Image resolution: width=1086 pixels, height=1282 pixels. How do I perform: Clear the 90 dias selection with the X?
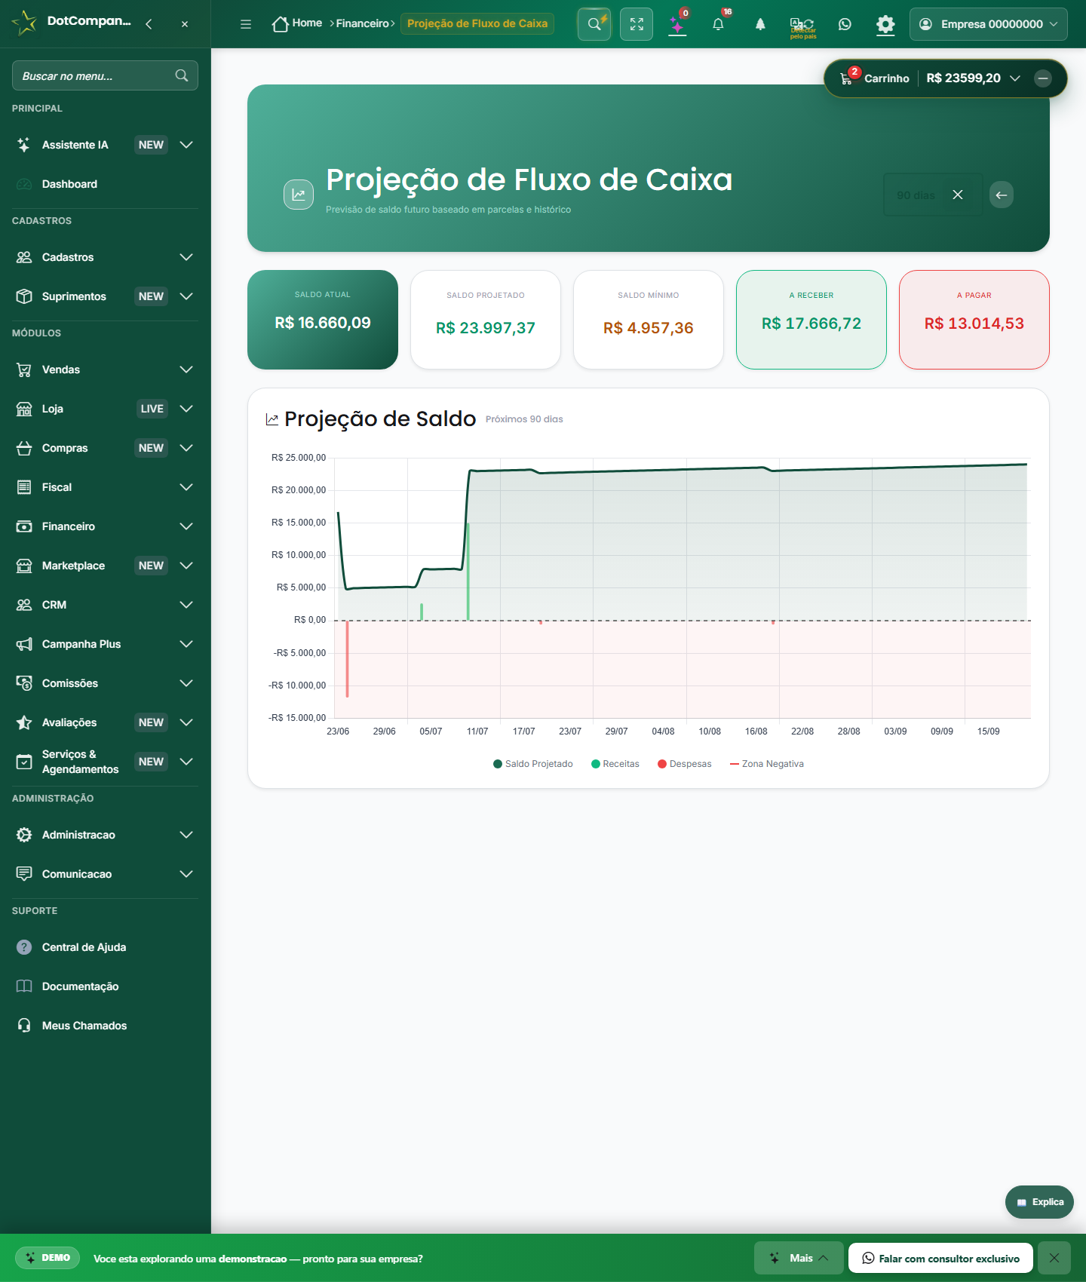pyautogui.click(x=958, y=195)
